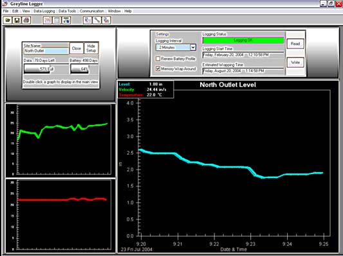Click the Date & Time axis title

coord(234,250)
